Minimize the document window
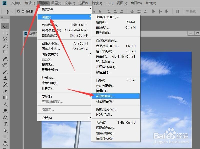 coord(191,33)
